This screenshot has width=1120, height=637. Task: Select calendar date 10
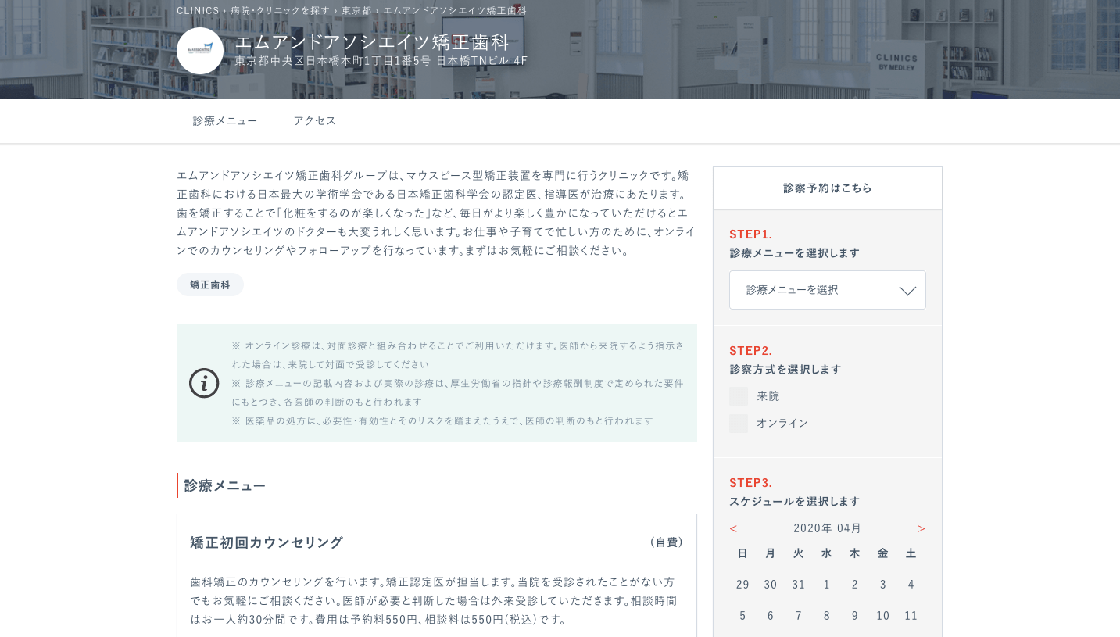[x=883, y=615]
